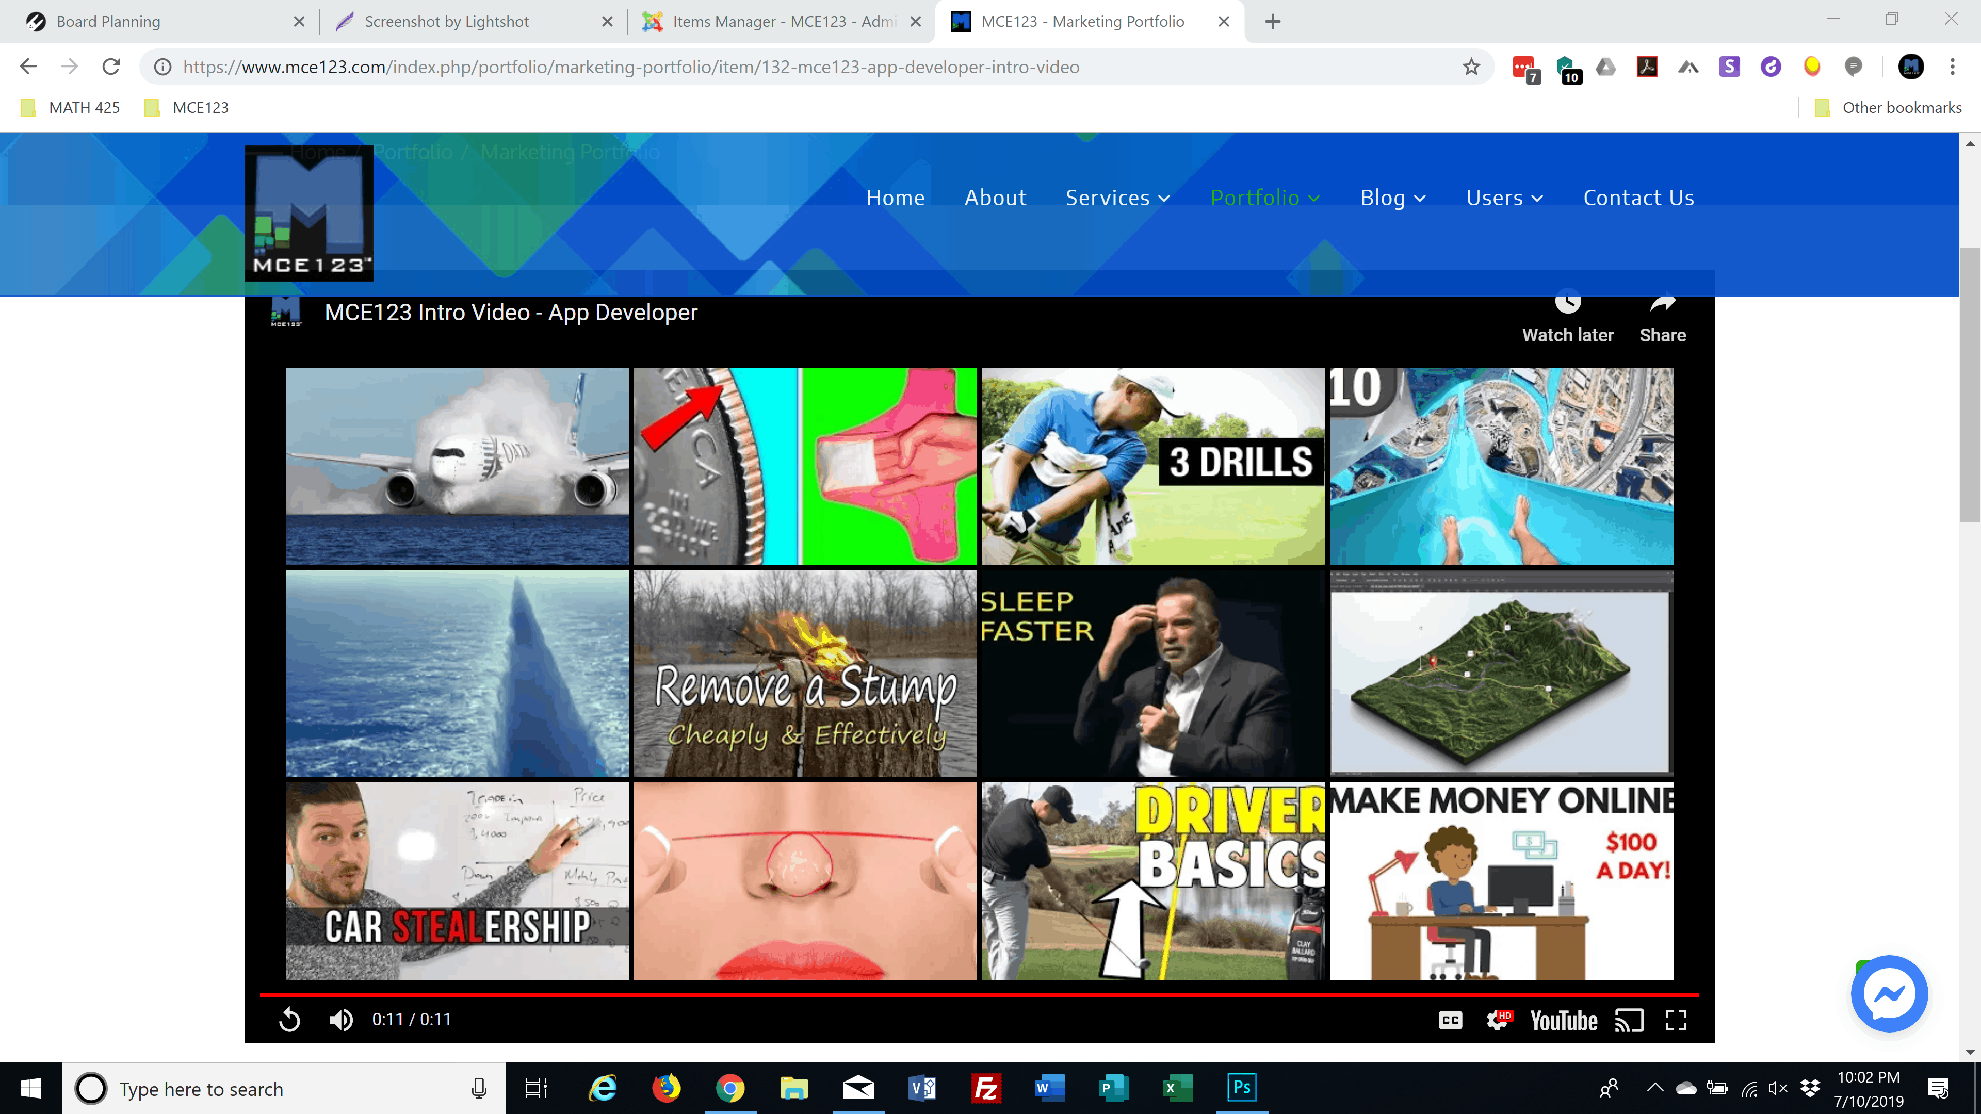The width and height of the screenshot is (1981, 1114).
Task: Open FileZilla from the taskbar
Action: 986,1088
